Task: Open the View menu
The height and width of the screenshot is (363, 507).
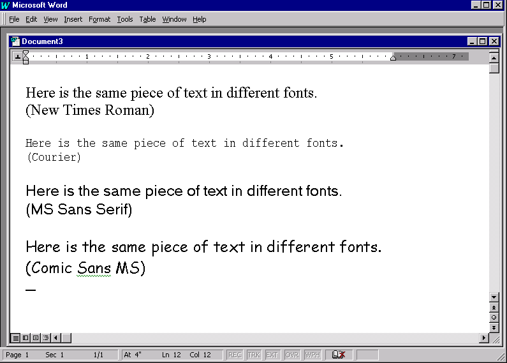Action: pyautogui.click(x=50, y=19)
